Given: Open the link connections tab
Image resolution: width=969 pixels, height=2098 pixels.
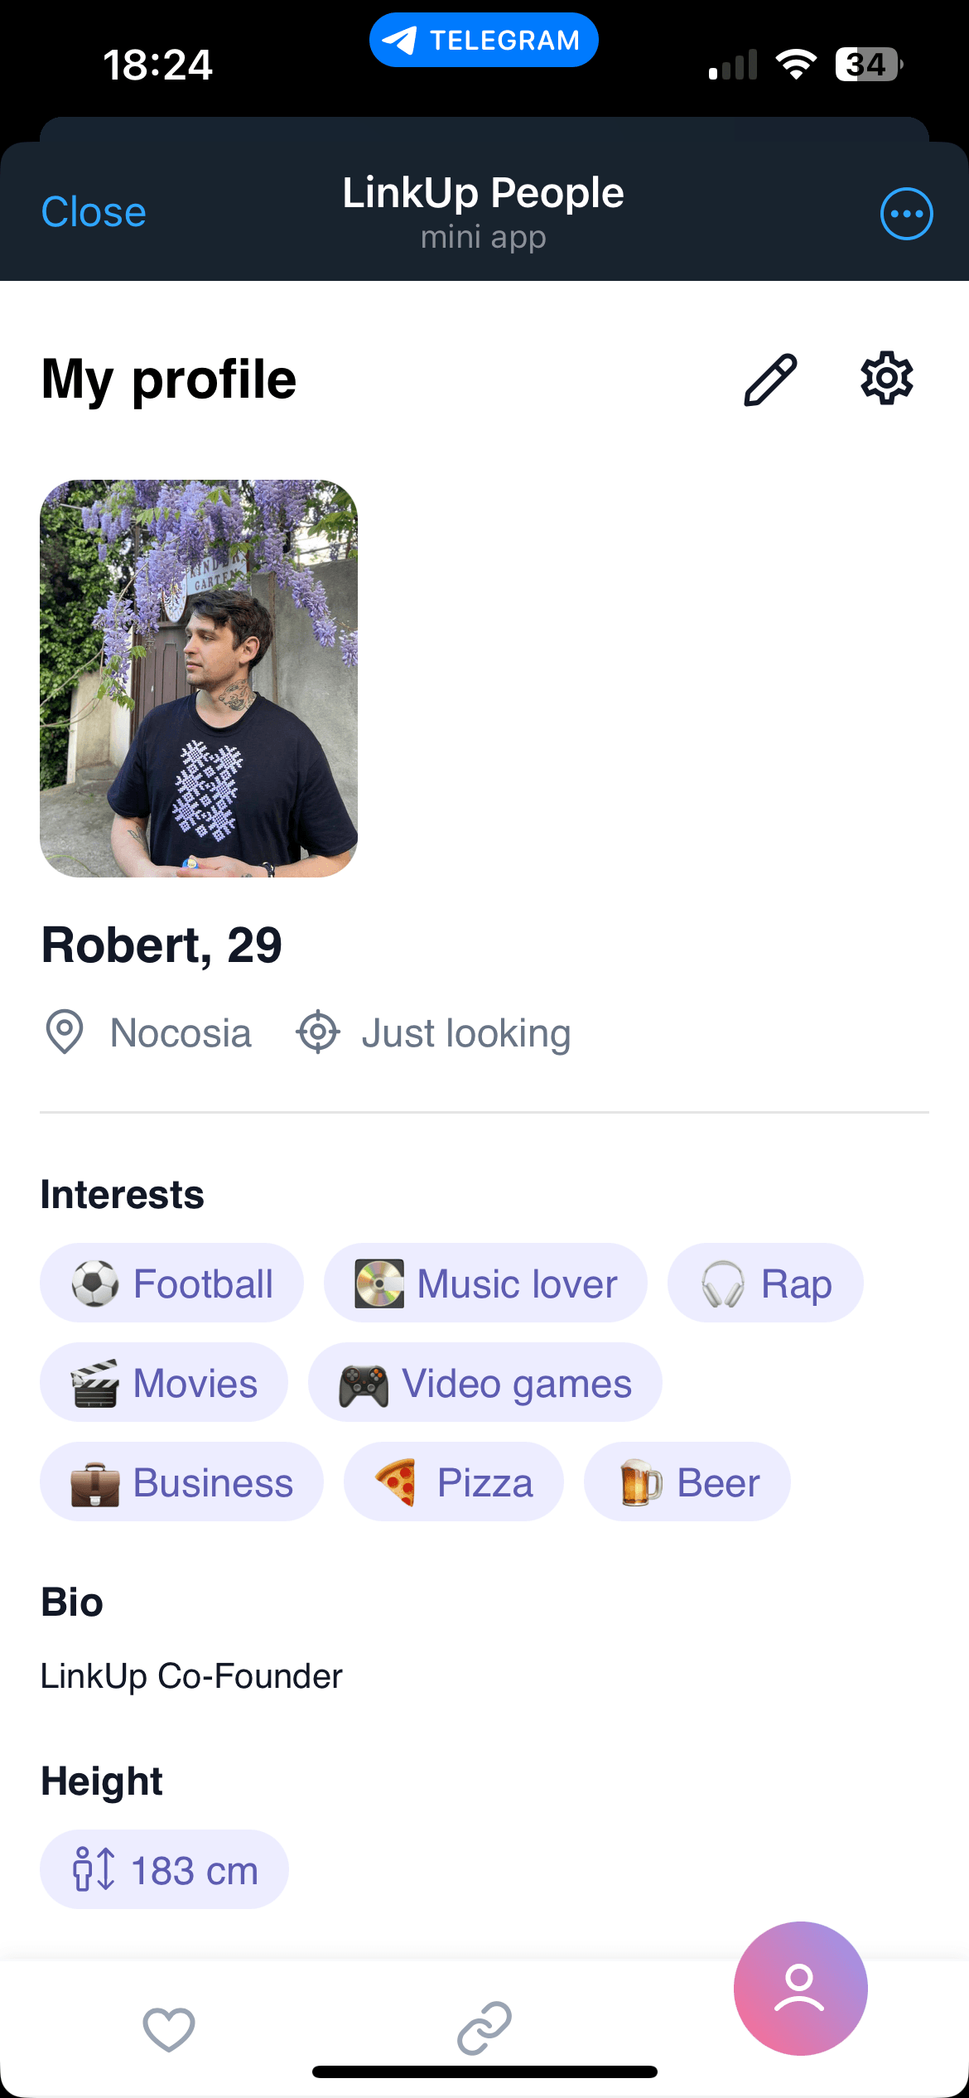Looking at the screenshot, I should tap(485, 2028).
